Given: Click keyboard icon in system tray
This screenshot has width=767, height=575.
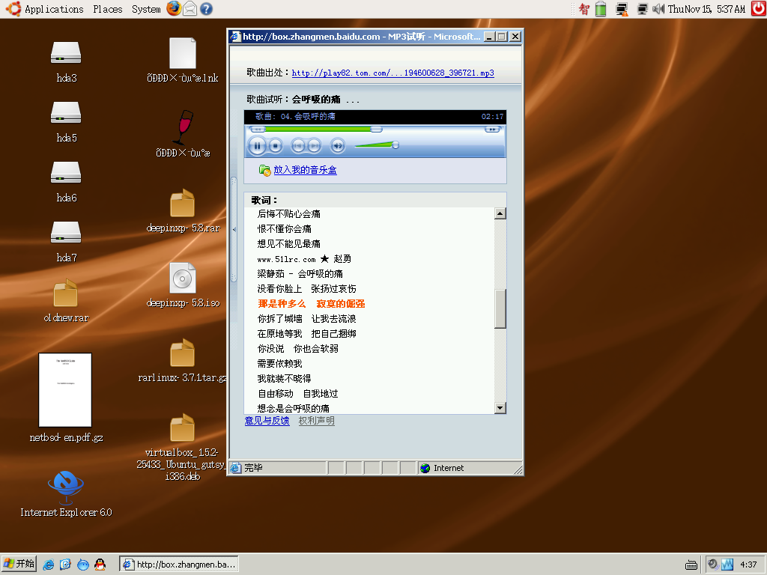Looking at the screenshot, I should (691, 565).
